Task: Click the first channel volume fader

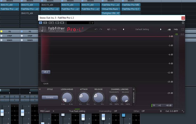Action: point(2,113)
